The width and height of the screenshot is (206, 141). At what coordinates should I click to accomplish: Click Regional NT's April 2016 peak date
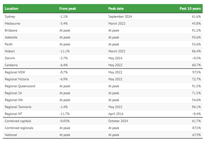pos(116,114)
